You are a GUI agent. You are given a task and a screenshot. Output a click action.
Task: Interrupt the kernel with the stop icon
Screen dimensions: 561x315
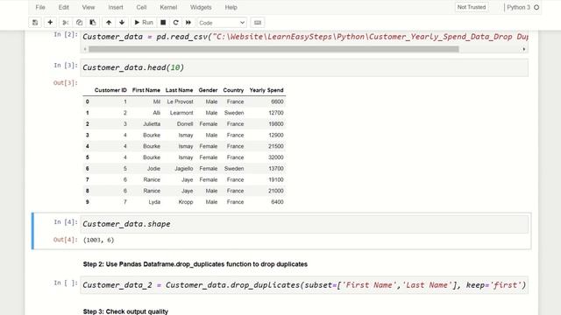163,23
